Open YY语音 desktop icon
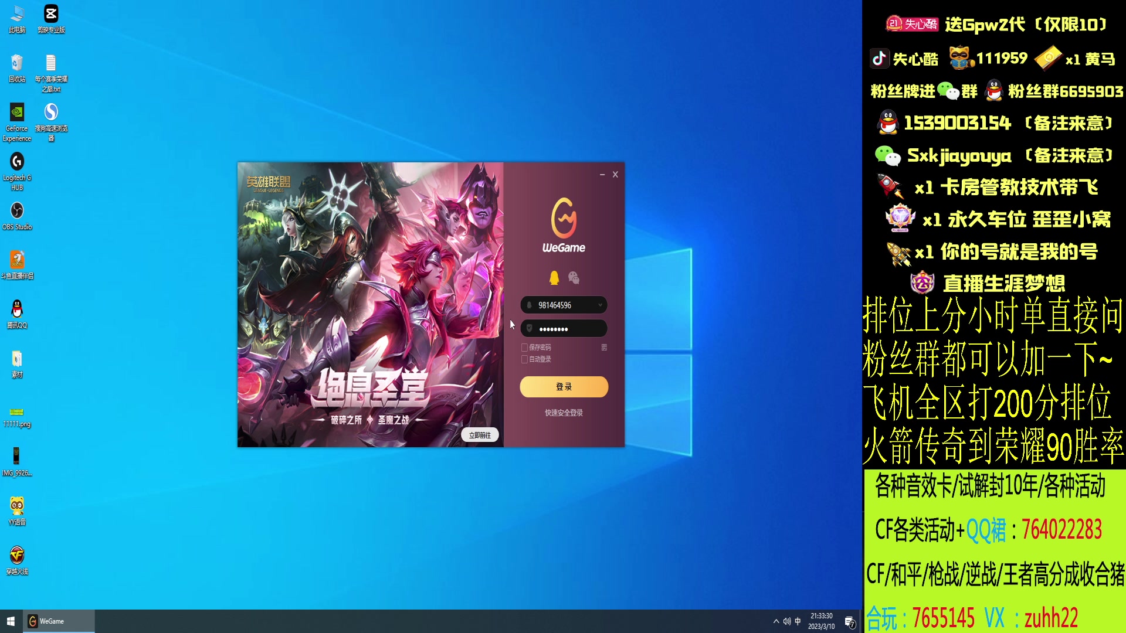 17,512
